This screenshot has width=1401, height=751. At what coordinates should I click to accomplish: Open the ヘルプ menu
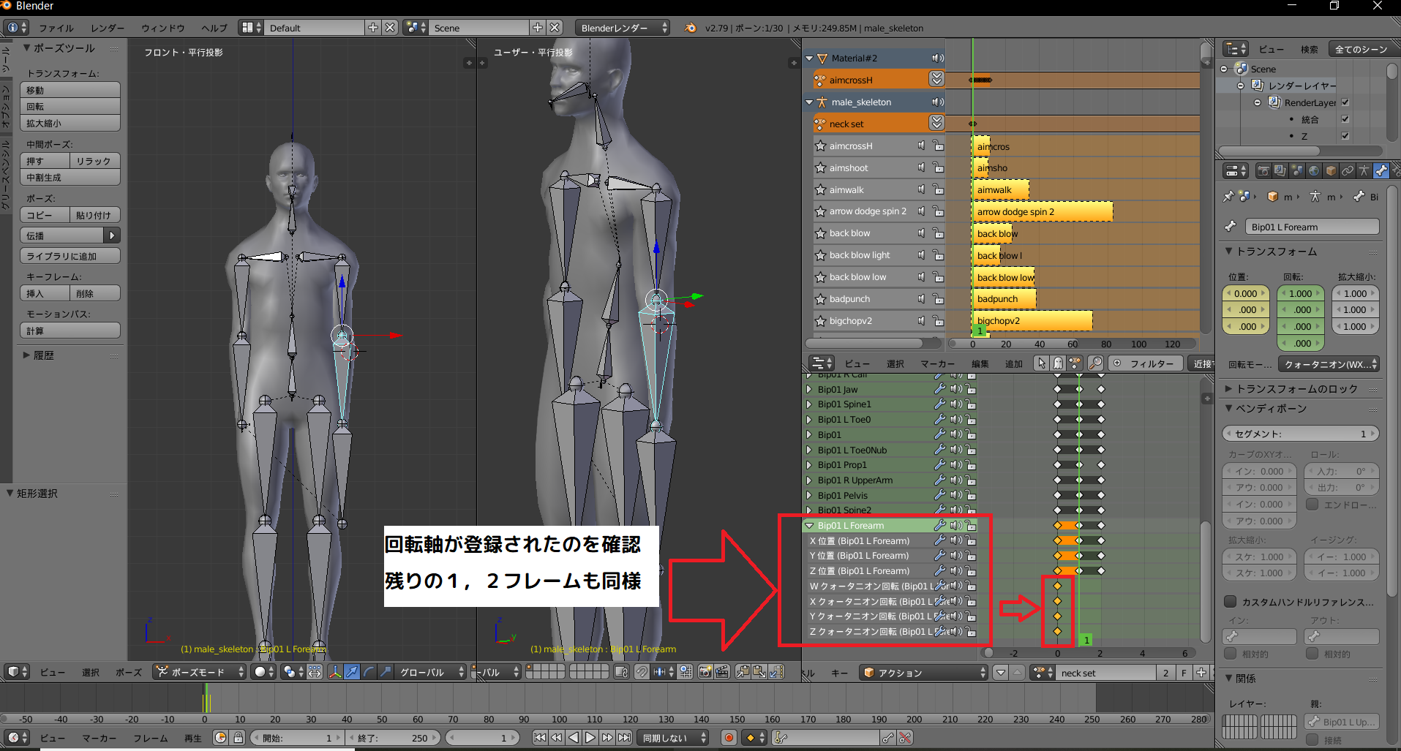pos(214,29)
